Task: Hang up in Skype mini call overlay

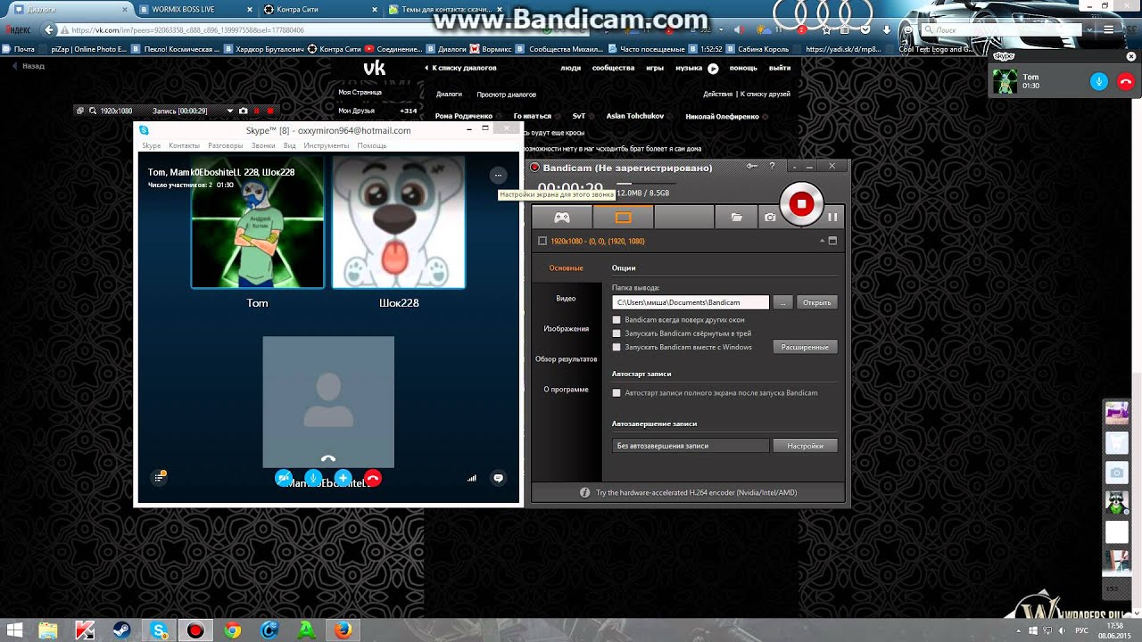Action: [x=1126, y=81]
